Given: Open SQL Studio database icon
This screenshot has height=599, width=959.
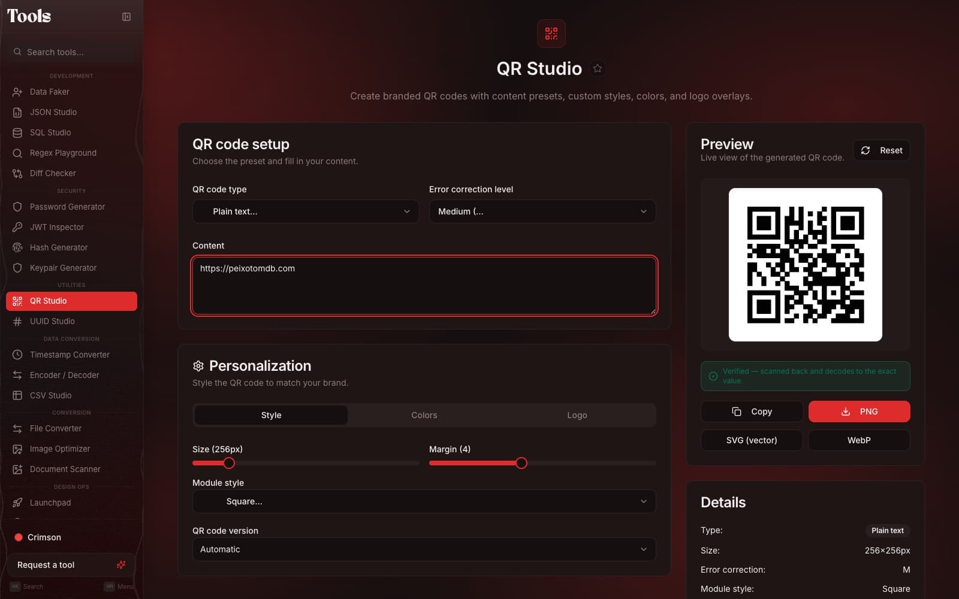Looking at the screenshot, I should 17,132.
